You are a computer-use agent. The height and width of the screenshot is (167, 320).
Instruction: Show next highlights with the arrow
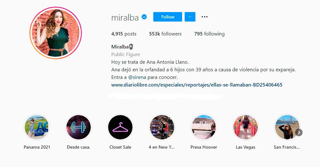[299, 132]
